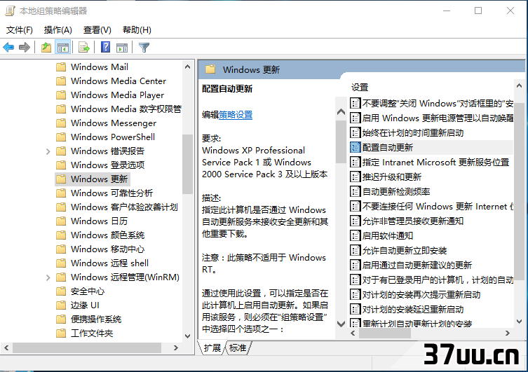This screenshot has height=372, width=528.
Task: Select 启用通过自动更新建议的更新 setting
Action: (x=417, y=265)
